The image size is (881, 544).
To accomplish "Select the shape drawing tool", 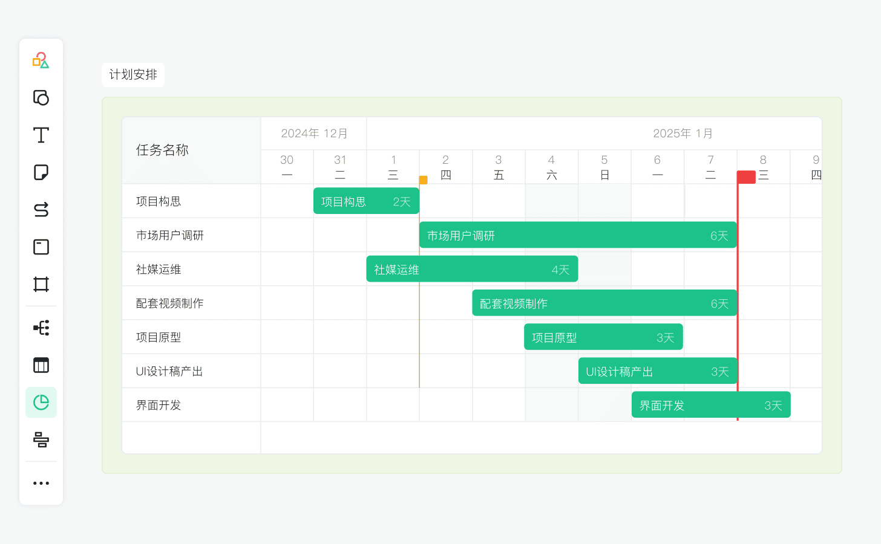I will pos(41,98).
